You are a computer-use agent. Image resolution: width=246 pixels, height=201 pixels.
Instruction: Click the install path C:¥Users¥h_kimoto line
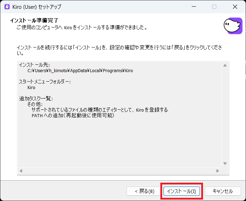click(x=80, y=70)
